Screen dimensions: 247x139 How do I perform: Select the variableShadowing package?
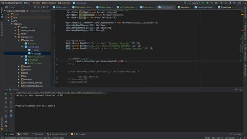(33, 86)
